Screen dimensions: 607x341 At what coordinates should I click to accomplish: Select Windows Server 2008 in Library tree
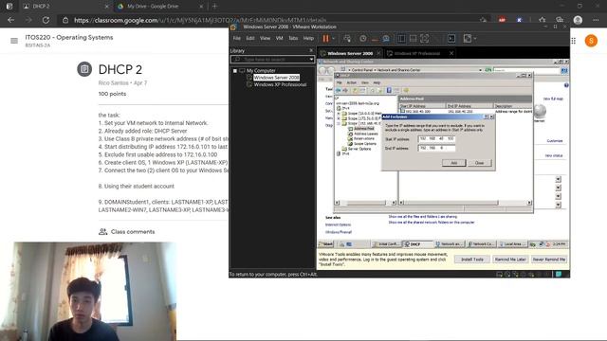tap(276, 78)
